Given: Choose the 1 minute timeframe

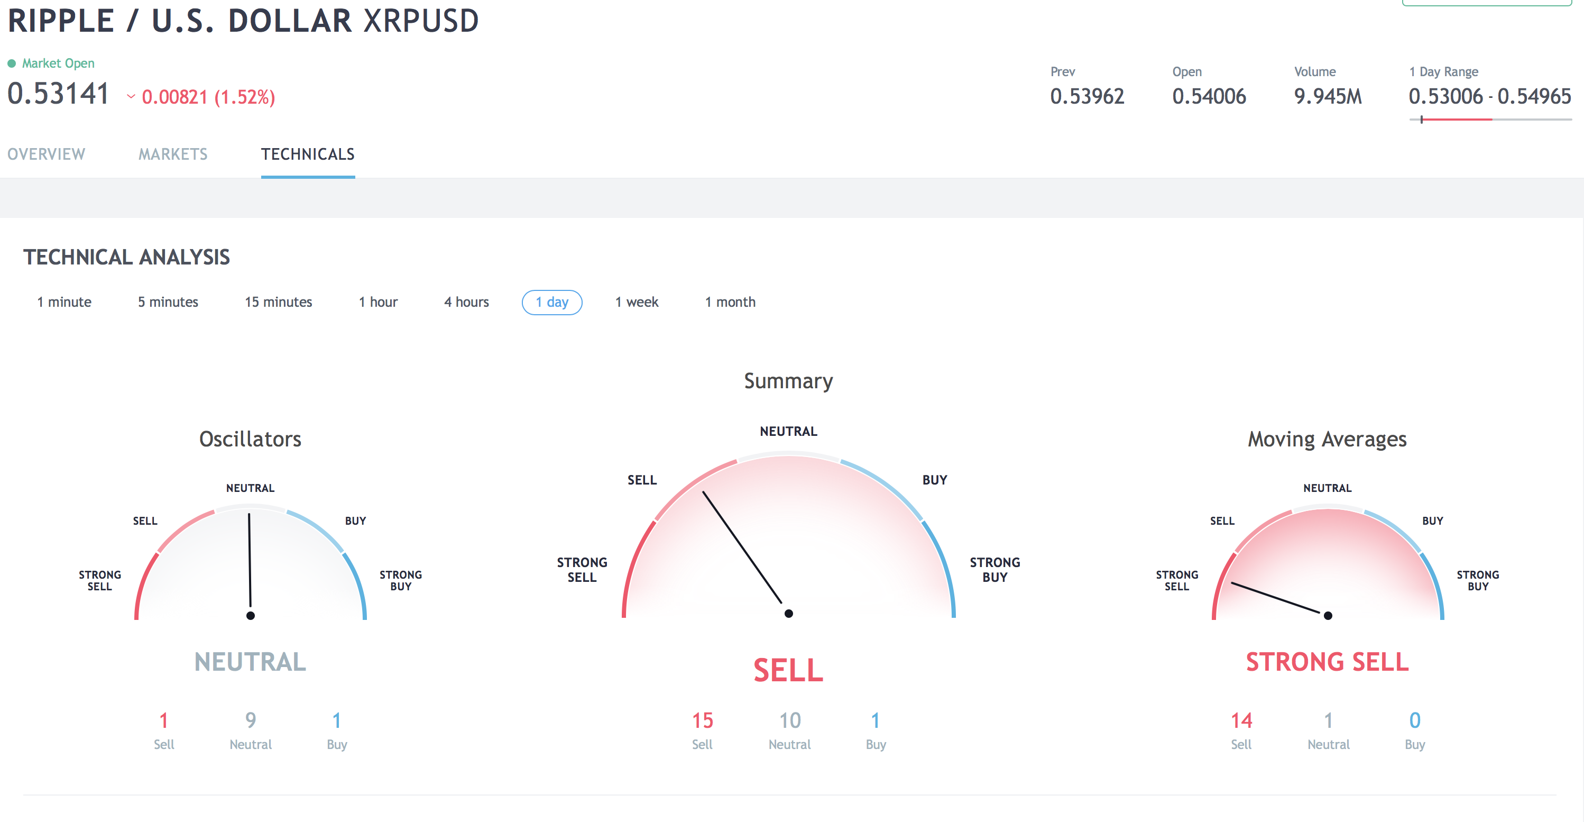Looking at the screenshot, I should tap(64, 302).
